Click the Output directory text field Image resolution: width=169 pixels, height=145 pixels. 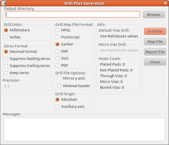[x=73, y=14]
